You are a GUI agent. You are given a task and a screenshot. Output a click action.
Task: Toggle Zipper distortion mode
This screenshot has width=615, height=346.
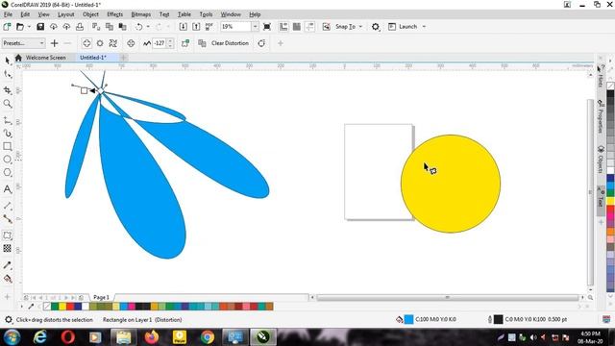point(100,43)
